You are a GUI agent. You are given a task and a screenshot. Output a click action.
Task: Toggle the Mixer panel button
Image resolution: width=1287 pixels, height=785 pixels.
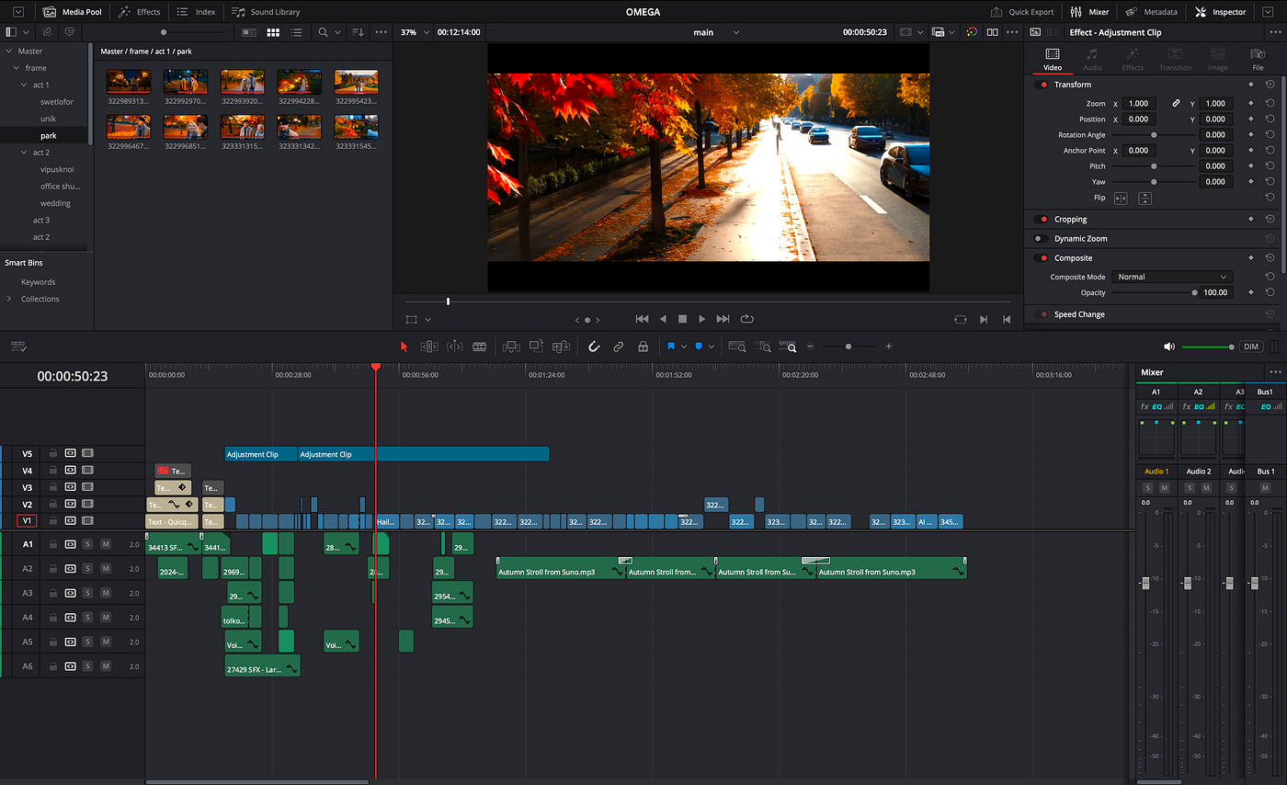click(1090, 12)
